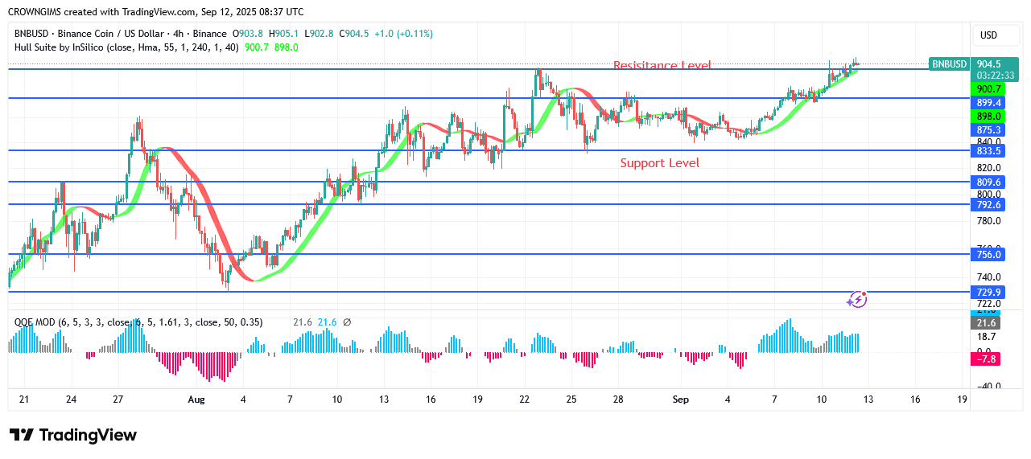Click the '28' date on the time axis
Screen dimensions: 1031x459
[618, 399]
